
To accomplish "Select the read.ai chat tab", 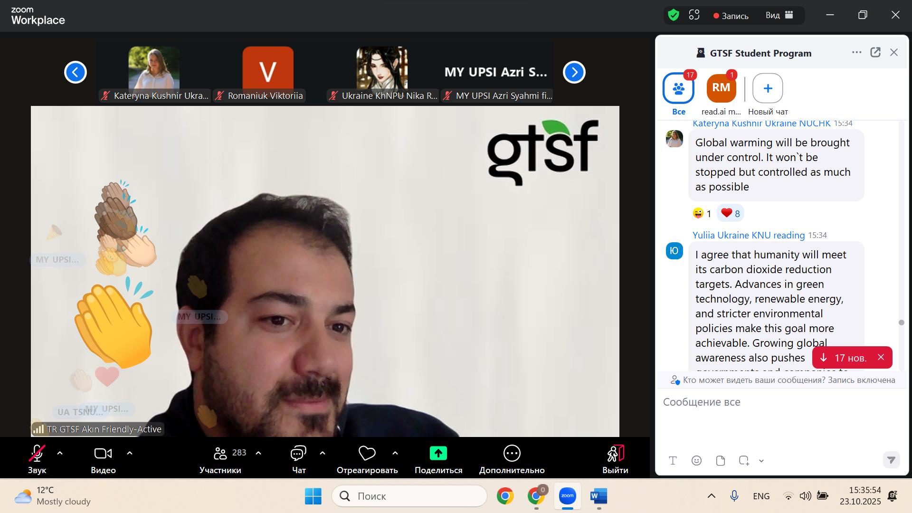I will (x=721, y=88).
